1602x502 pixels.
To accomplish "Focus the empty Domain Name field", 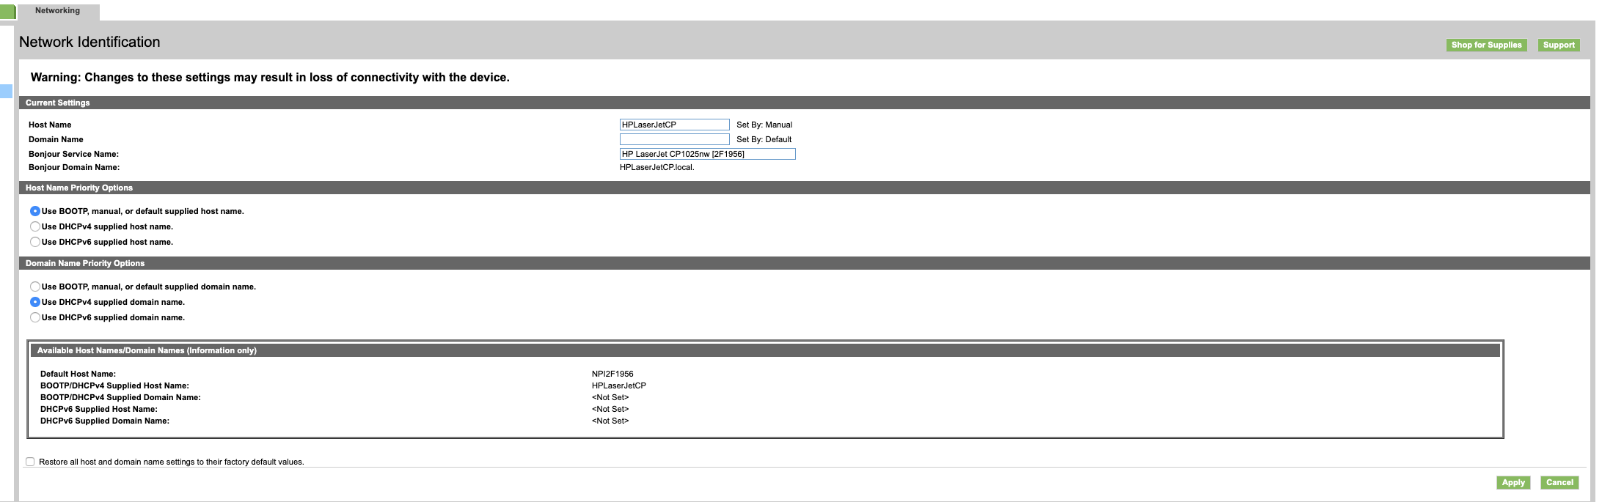I will point(674,139).
